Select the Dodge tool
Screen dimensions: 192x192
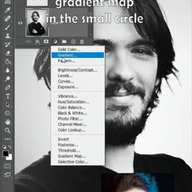(7, 79)
